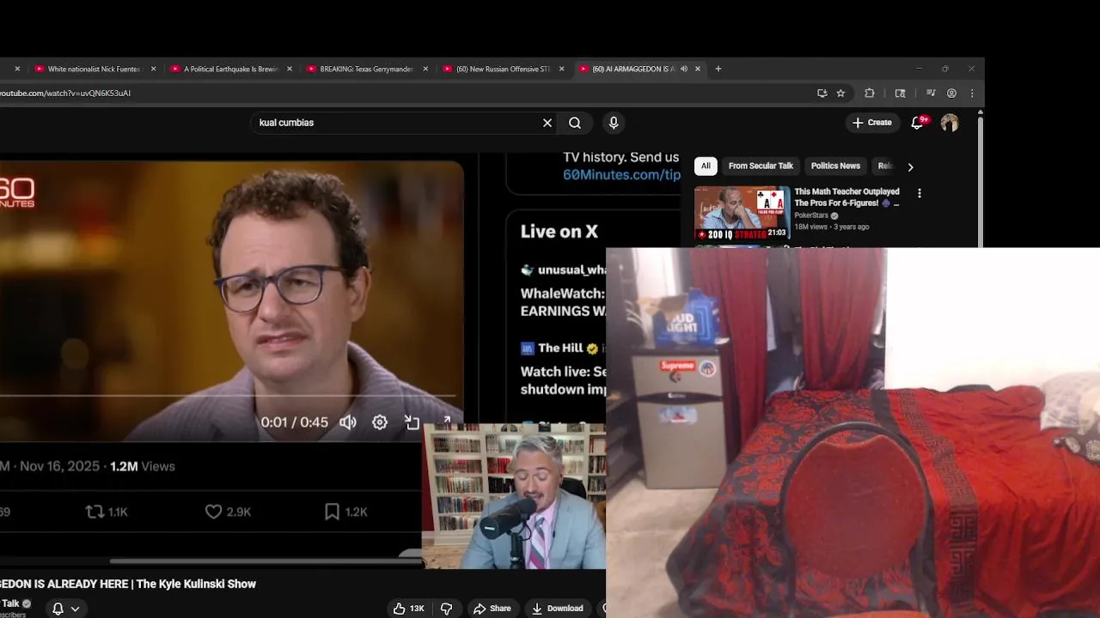
Task: Click the Live on X heading
Action: [559, 232]
